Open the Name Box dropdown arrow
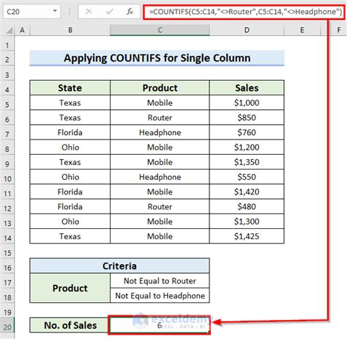The width and height of the screenshot is (347, 339). [55, 11]
